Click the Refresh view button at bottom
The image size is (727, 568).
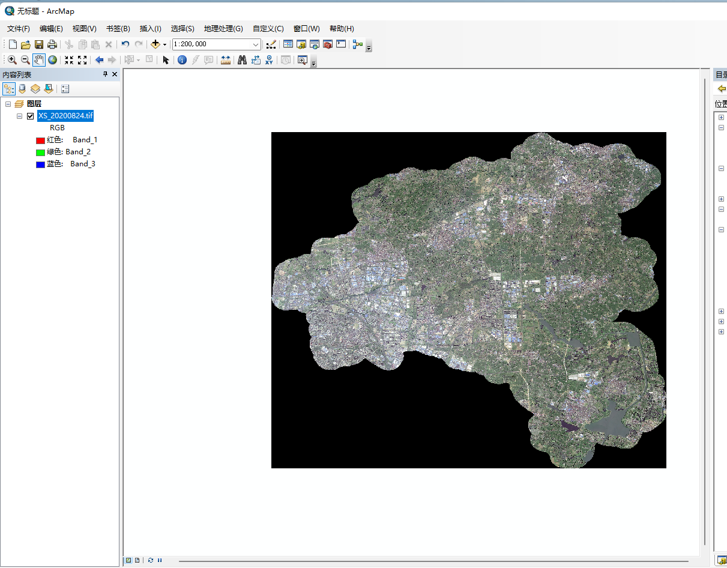click(150, 560)
